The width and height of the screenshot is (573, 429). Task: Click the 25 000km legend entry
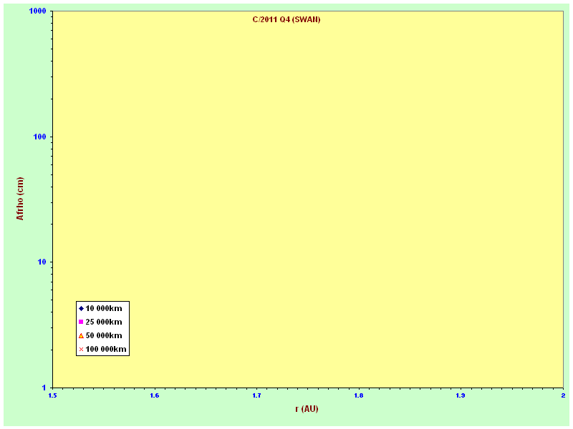100,322
